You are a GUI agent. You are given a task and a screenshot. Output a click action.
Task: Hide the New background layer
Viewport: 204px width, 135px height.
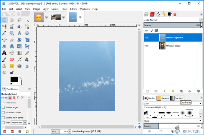coord(147,38)
